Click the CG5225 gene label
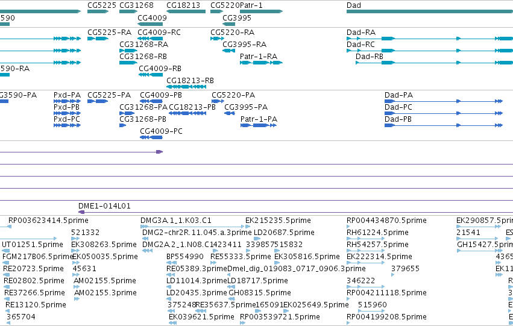Viewport: 513px width, 326px height. pyautogui.click(x=102, y=5)
